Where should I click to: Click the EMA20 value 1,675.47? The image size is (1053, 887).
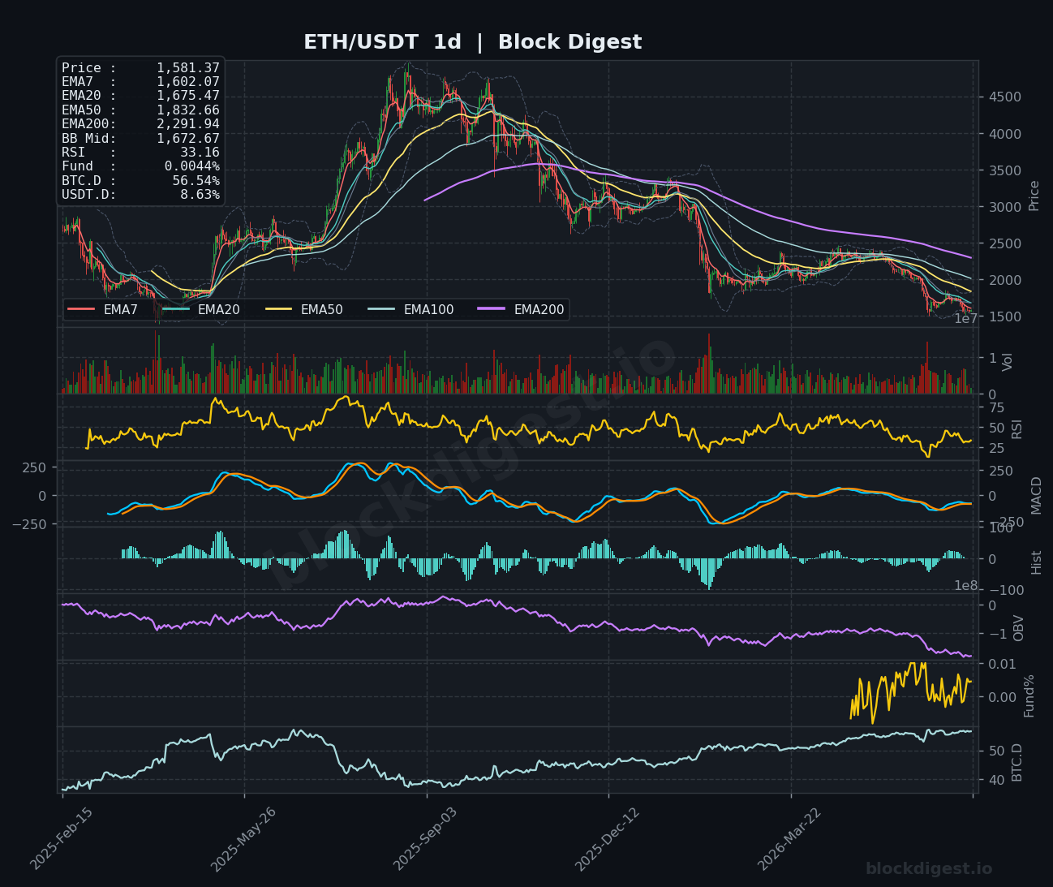(x=188, y=96)
